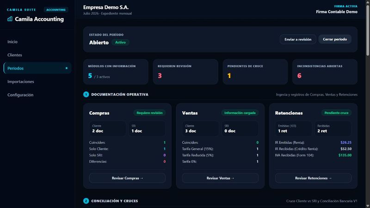Click the $52.50 IR Recibidas value
Screen dimensions: 370x208
pyautogui.click(x=346, y=149)
